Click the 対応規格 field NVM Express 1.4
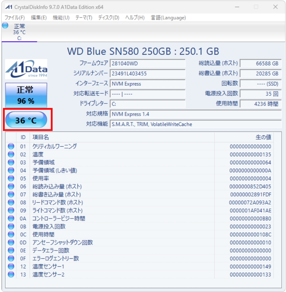Viewport: 286px width, 292px height. click(x=196, y=114)
